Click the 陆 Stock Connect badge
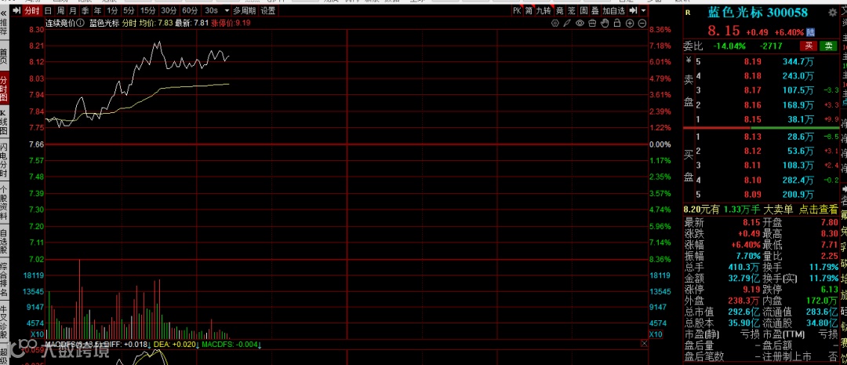 pos(811,32)
